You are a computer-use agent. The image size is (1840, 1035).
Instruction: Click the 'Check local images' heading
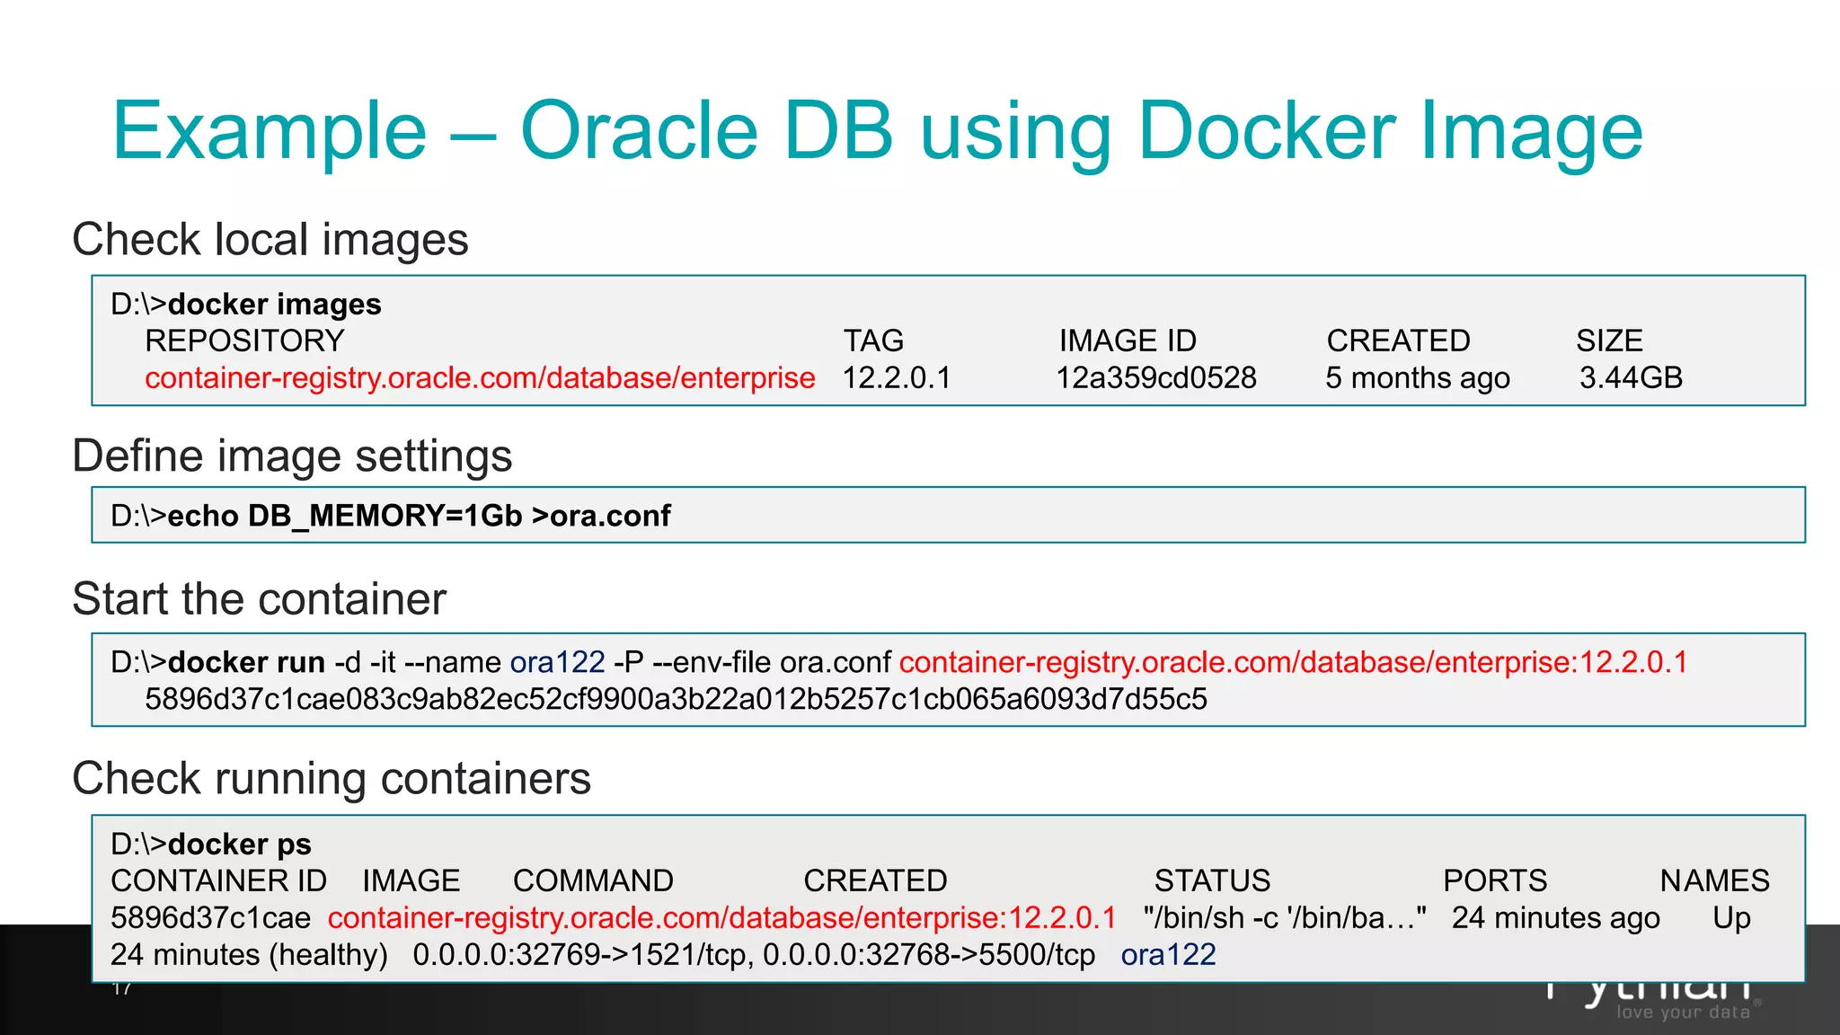point(270,240)
